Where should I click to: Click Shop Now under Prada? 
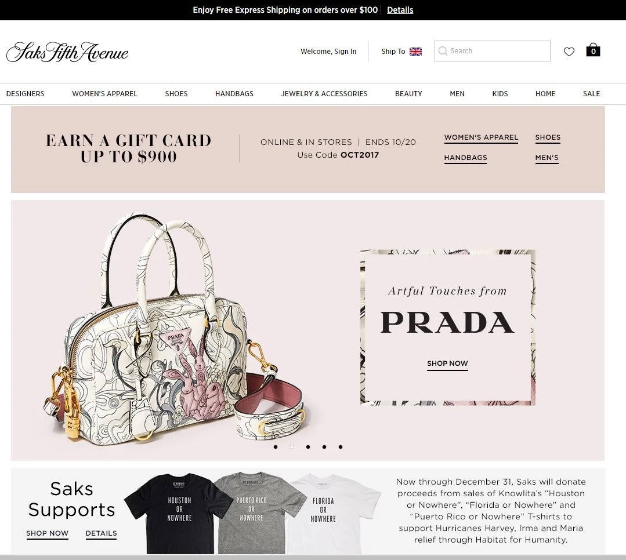[447, 363]
